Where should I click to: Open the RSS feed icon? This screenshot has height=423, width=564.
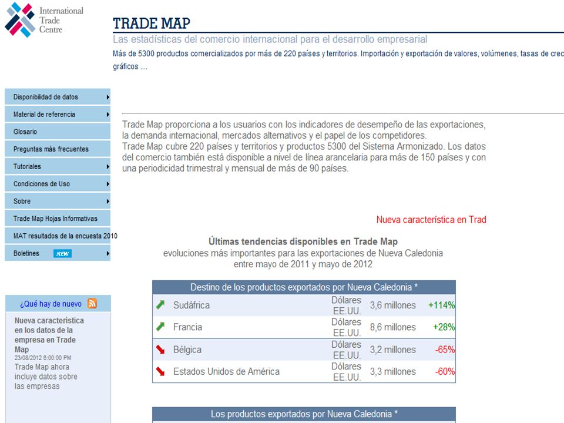click(x=92, y=304)
